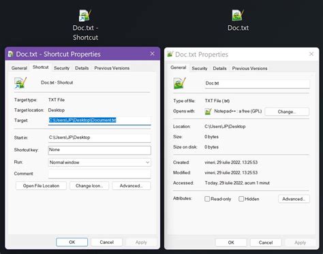Click the Change Icon... button
This screenshot has width=323, height=254.
[x=89, y=186]
